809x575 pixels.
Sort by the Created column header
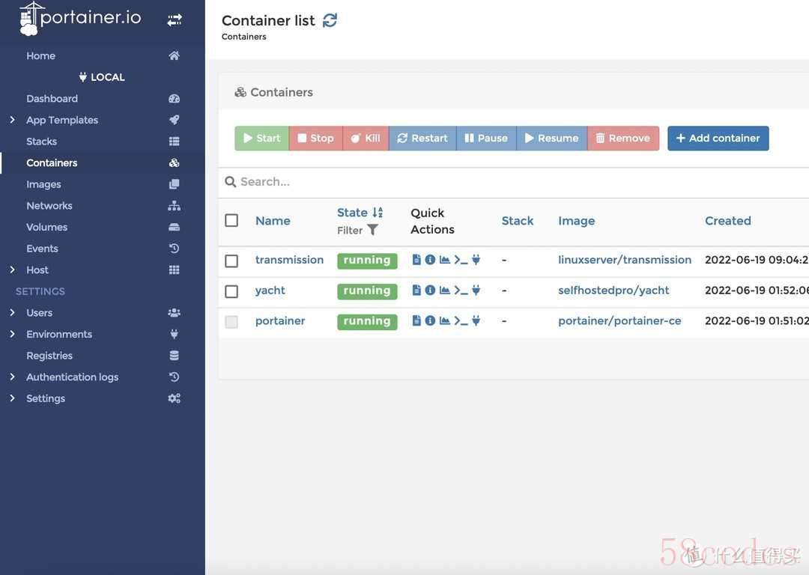click(x=728, y=221)
